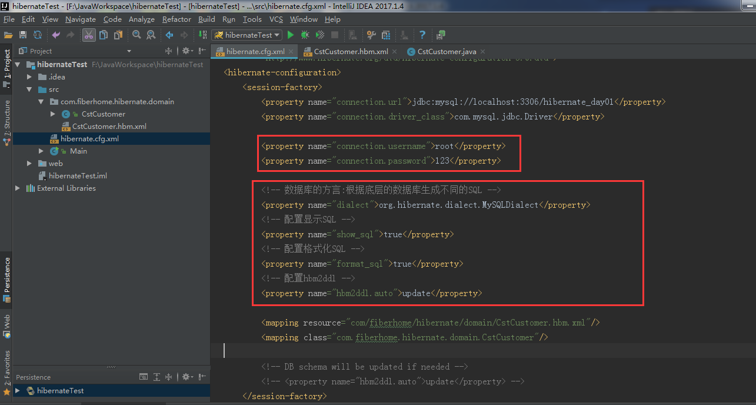
Task: Click the Build Project icon
Action: point(203,35)
